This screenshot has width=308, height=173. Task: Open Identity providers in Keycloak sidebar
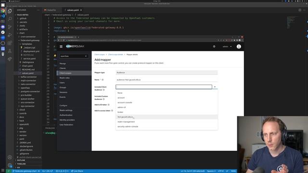click(x=67, y=120)
